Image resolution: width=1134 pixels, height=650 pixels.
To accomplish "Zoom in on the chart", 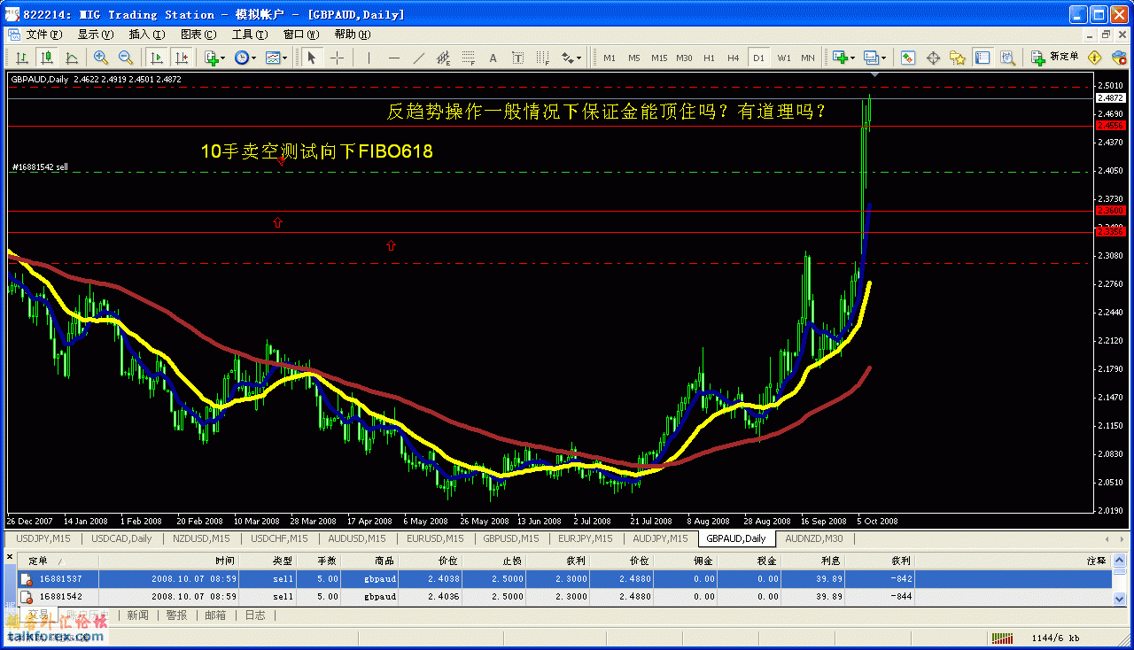I will click(101, 58).
